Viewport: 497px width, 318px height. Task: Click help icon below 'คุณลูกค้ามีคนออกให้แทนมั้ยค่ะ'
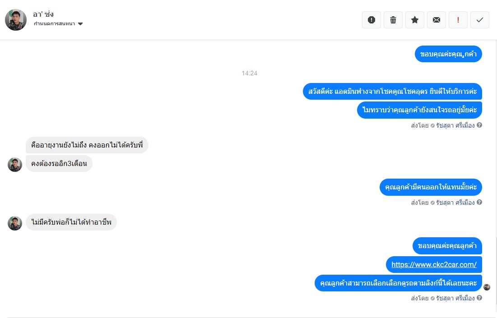[x=479, y=202]
